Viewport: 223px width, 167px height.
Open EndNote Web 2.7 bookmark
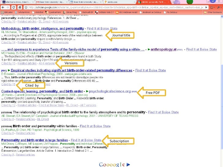pos(104,12)
